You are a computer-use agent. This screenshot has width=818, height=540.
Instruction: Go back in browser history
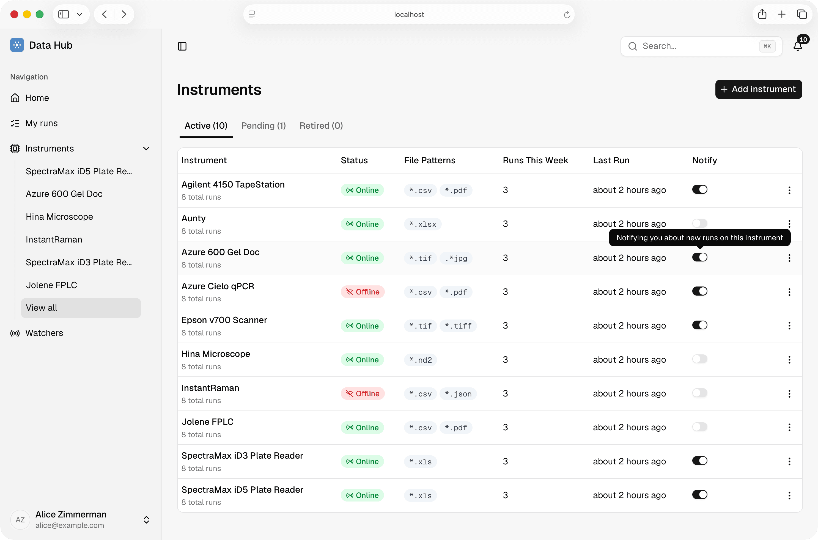[x=105, y=14]
